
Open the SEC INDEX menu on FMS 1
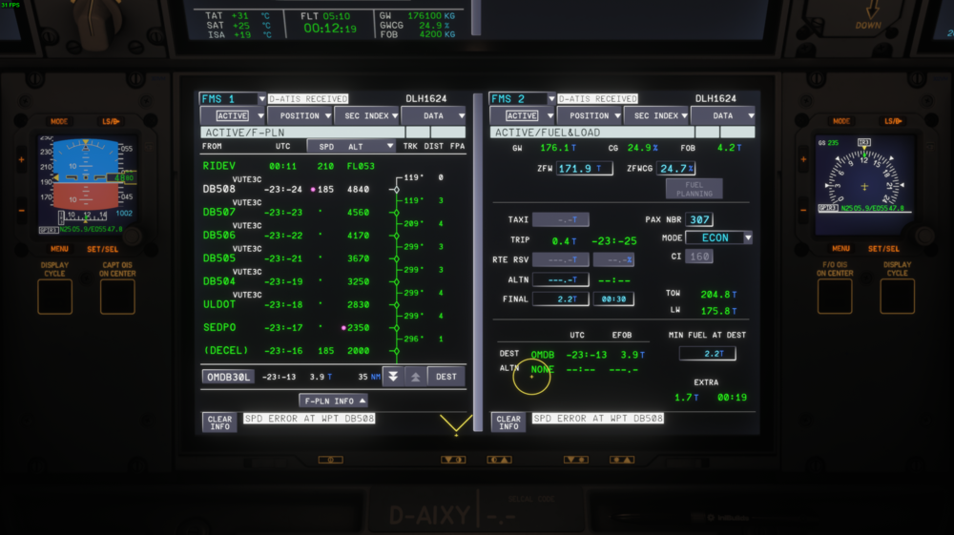367,115
